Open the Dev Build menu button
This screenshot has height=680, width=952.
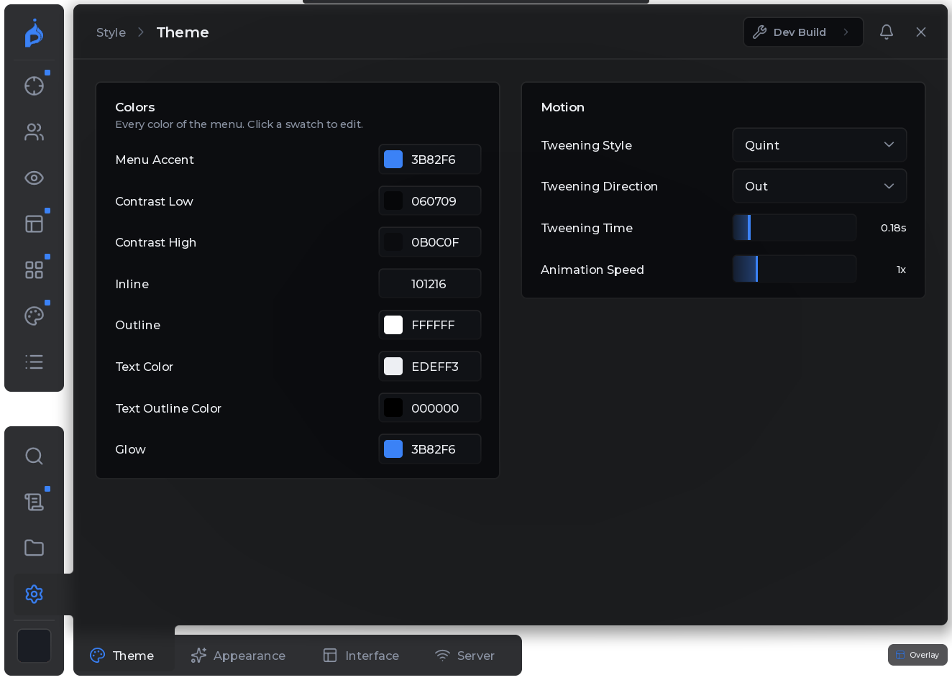(x=803, y=32)
